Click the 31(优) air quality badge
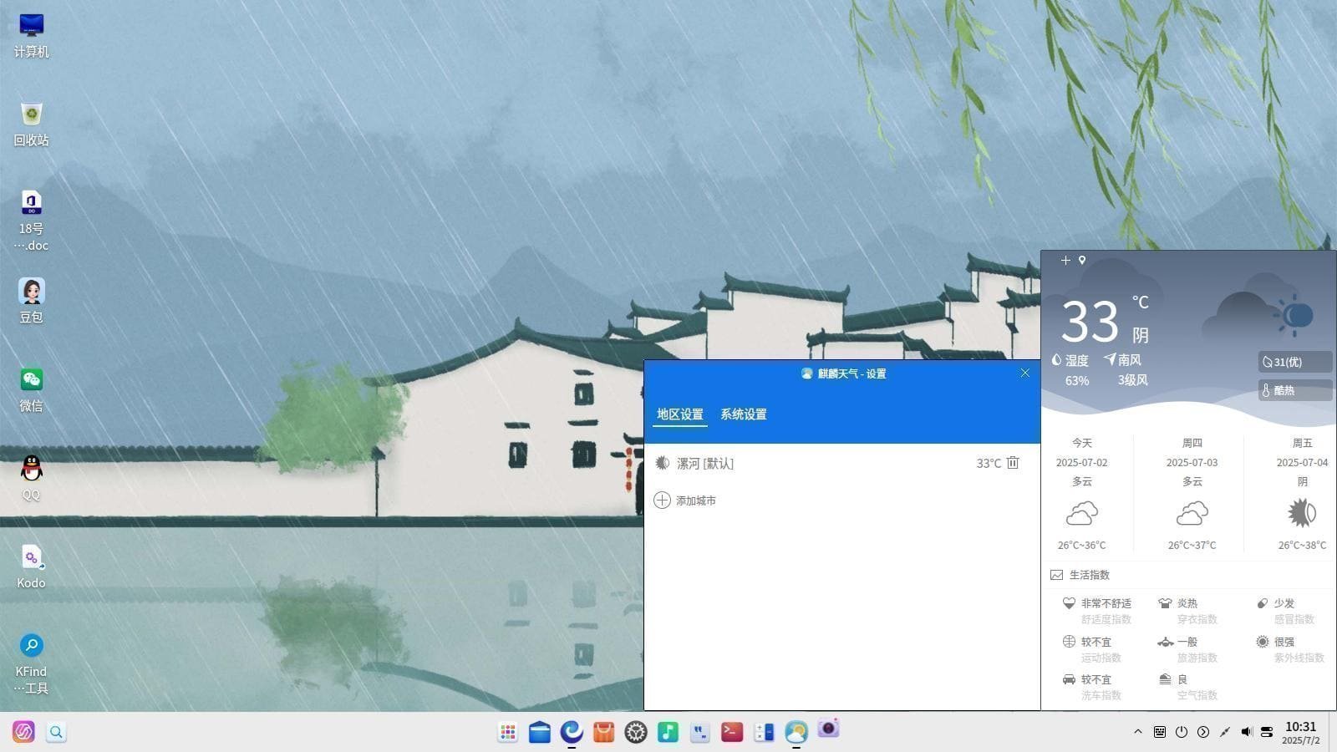The width and height of the screenshot is (1337, 752). click(x=1295, y=362)
